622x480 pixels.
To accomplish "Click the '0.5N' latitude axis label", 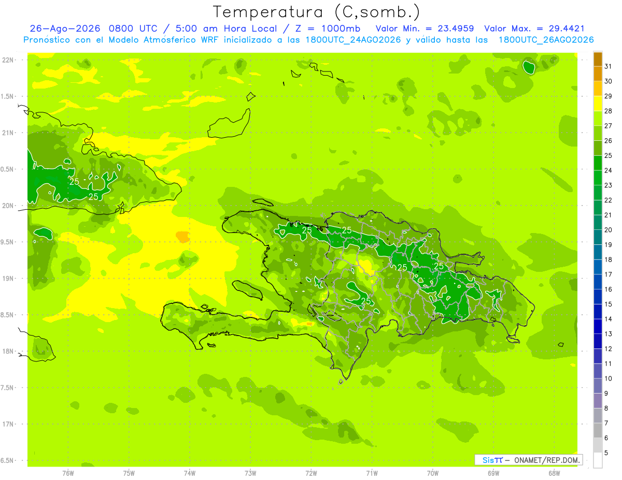I will coord(7,169).
